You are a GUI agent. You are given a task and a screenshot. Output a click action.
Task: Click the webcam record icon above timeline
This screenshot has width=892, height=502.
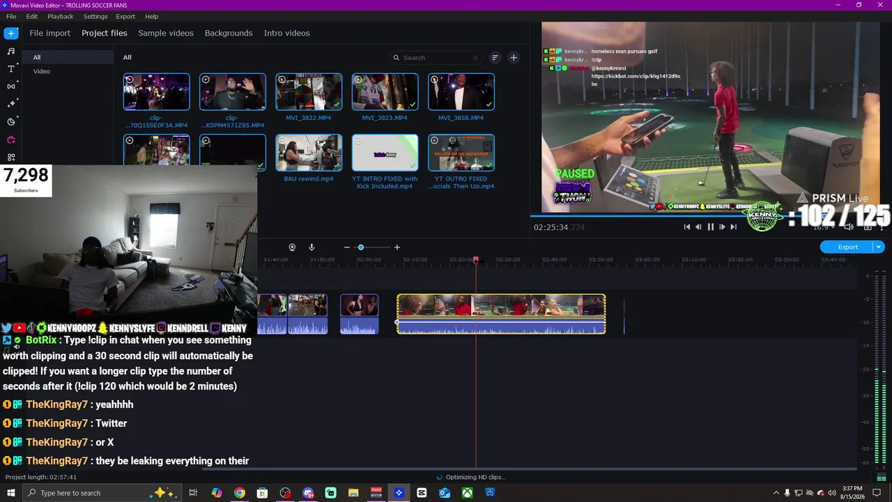[x=292, y=247]
